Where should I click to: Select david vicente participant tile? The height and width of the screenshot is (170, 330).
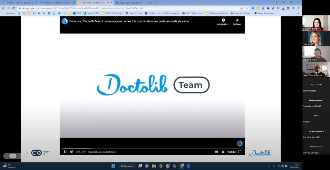tap(316, 85)
